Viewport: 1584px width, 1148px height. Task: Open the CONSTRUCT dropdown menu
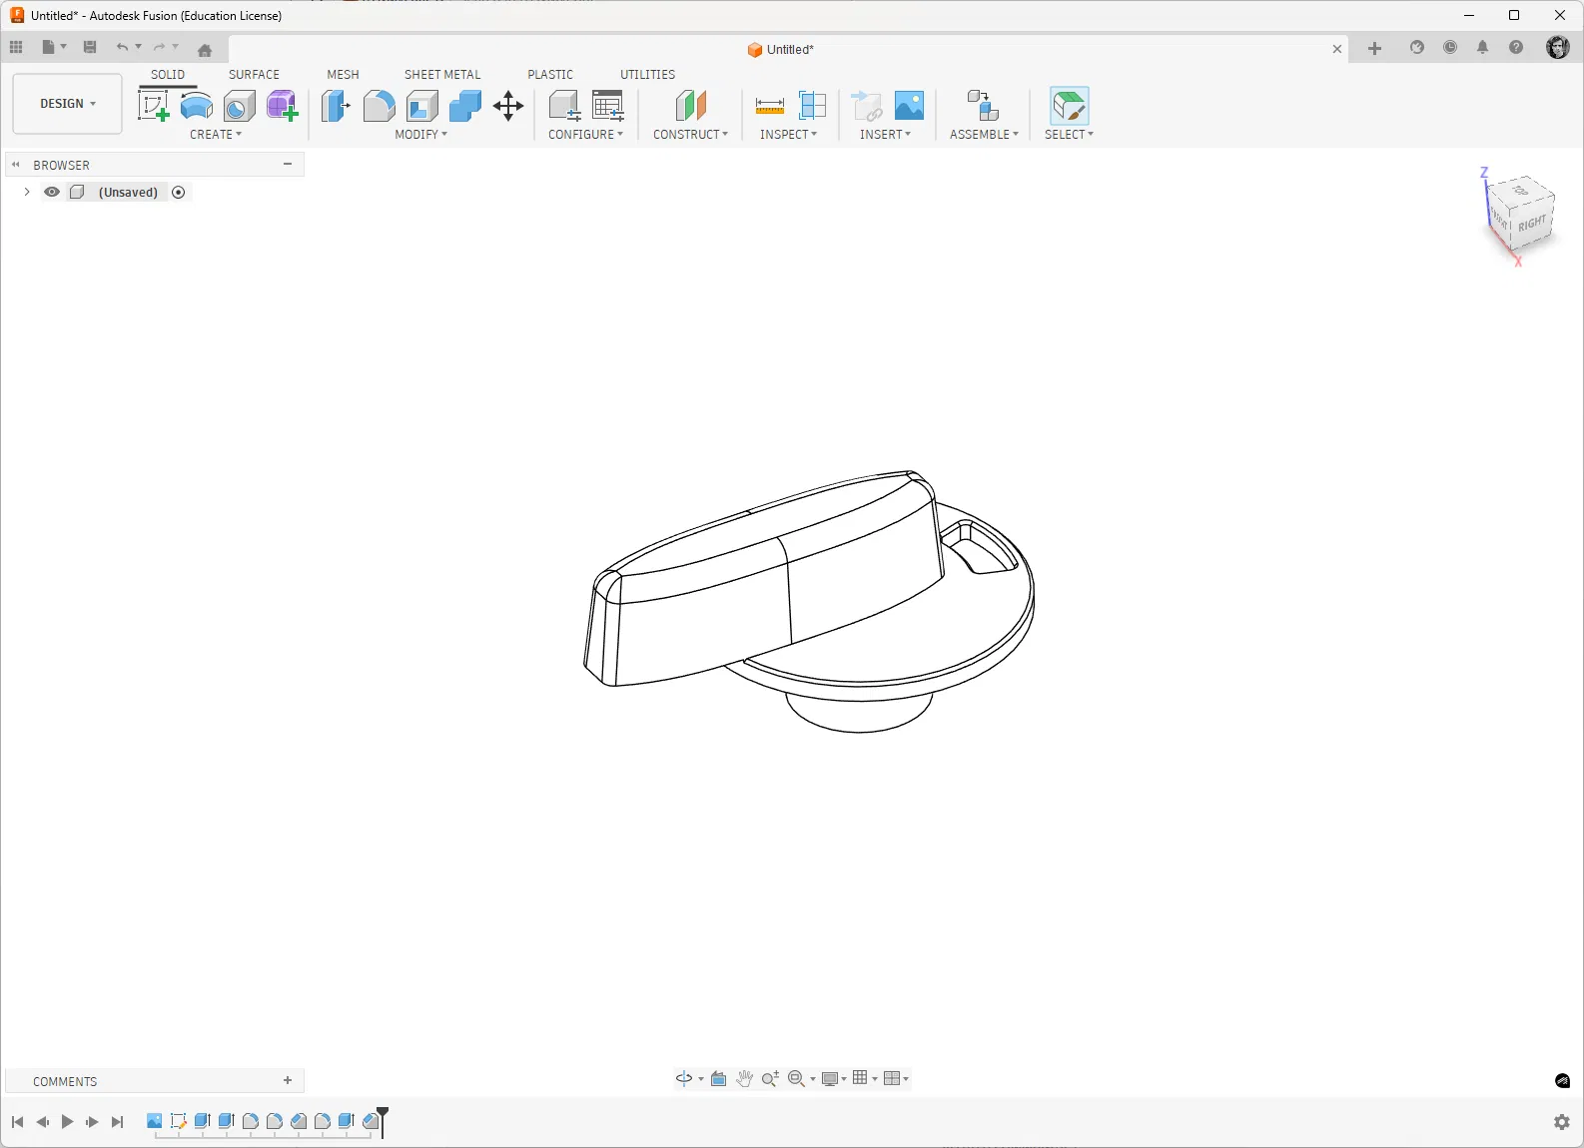click(691, 135)
